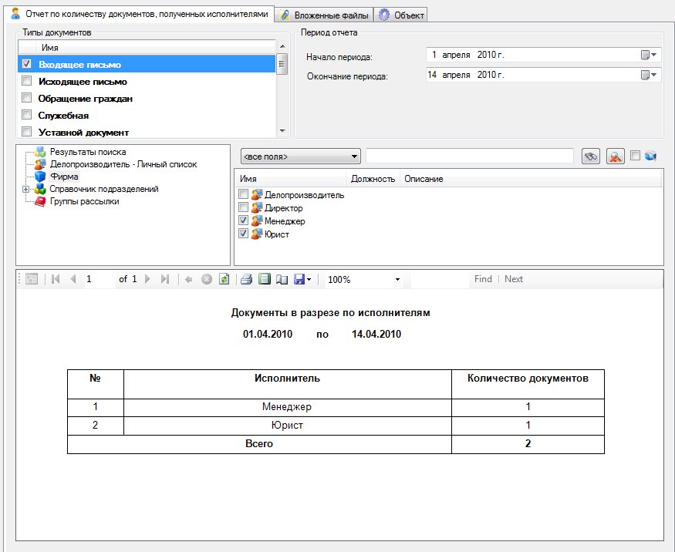Click the print layout icon in the report toolbar
Screen dimensions: 675x552
(x=265, y=279)
